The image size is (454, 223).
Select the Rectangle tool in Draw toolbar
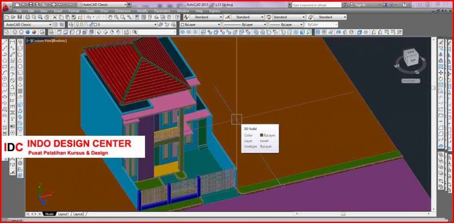point(4,67)
